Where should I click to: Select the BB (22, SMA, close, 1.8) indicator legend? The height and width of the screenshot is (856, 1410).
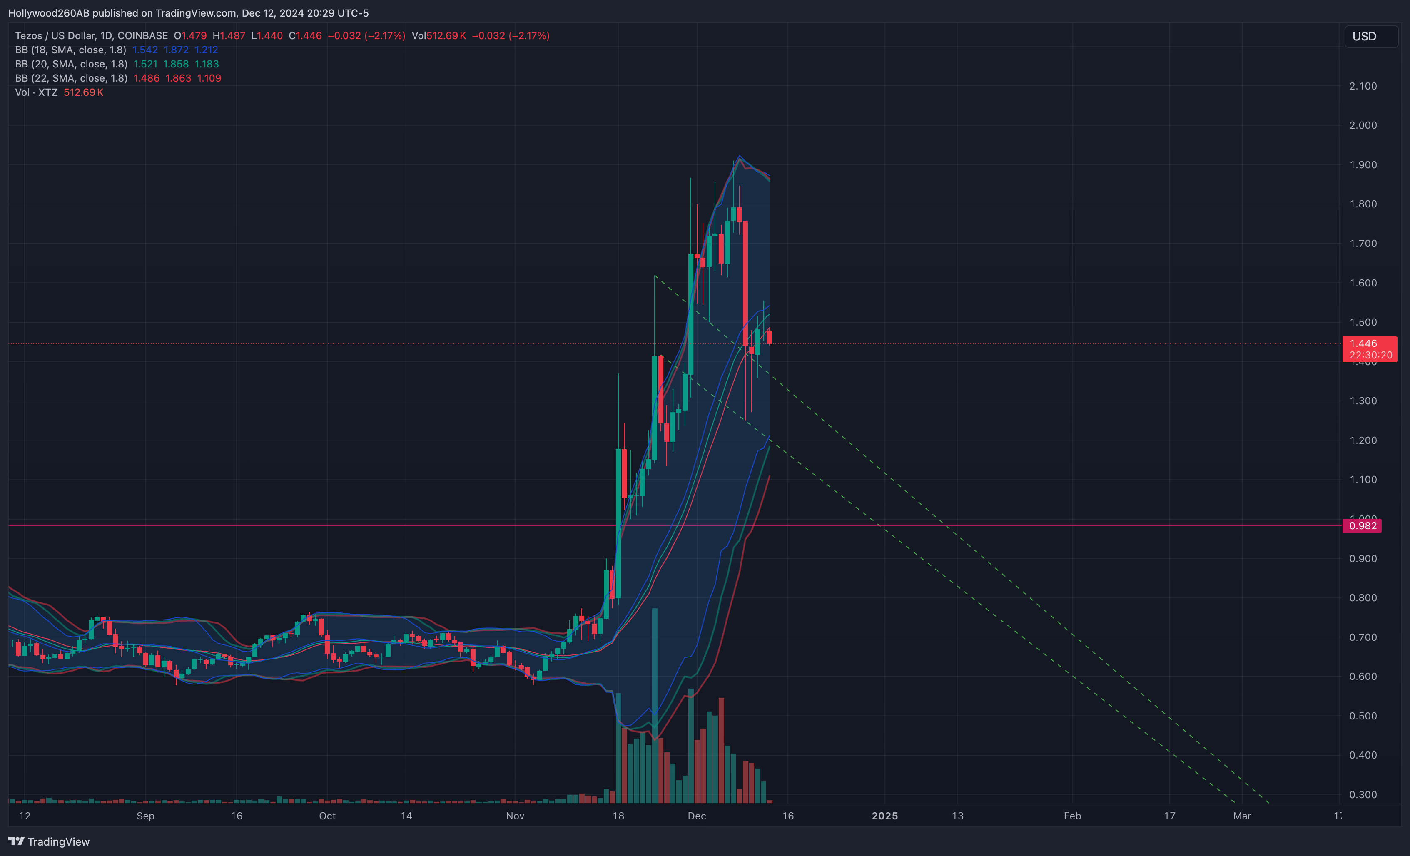coord(71,78)
